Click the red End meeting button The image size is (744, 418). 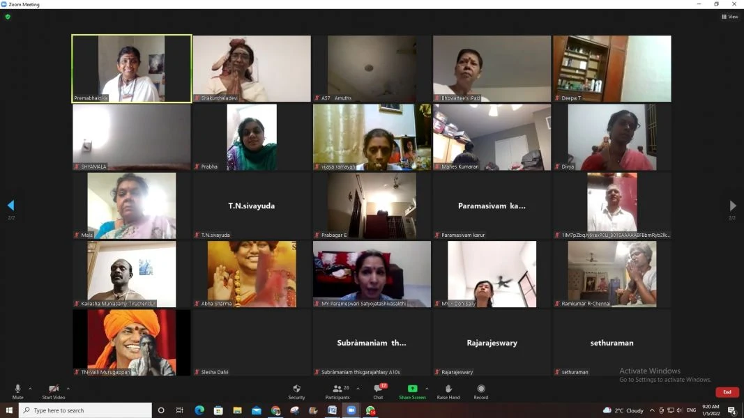[727, 392]
